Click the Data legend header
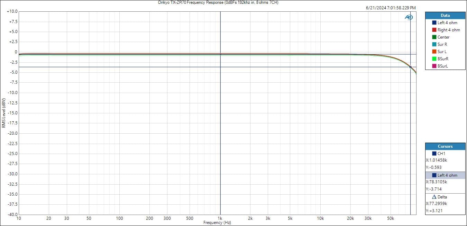 (x=445, y=16)
